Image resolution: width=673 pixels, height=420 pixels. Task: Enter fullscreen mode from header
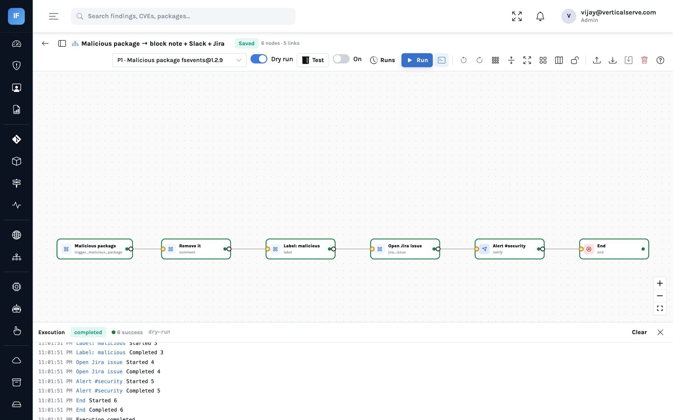tap(517, 16)
